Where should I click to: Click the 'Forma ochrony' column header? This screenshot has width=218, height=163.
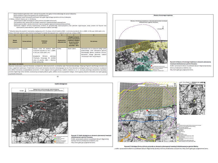[x=27, y=41]
